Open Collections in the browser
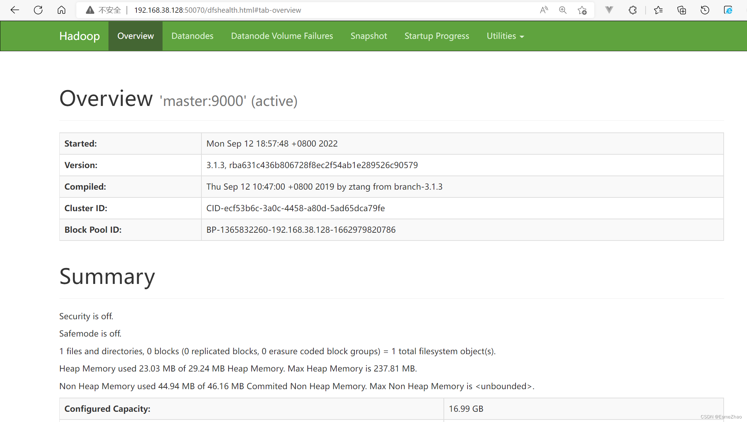 (x=682, y=10)
